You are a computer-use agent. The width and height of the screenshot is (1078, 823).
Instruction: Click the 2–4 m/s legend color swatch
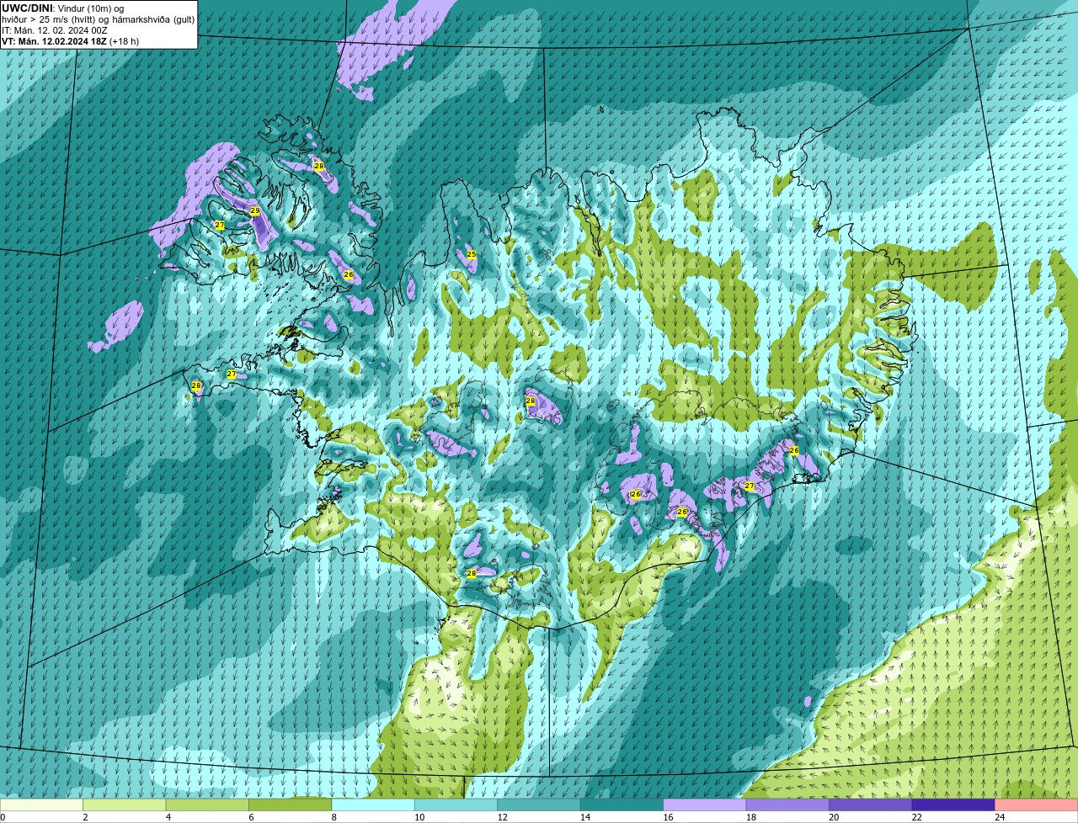124,804
